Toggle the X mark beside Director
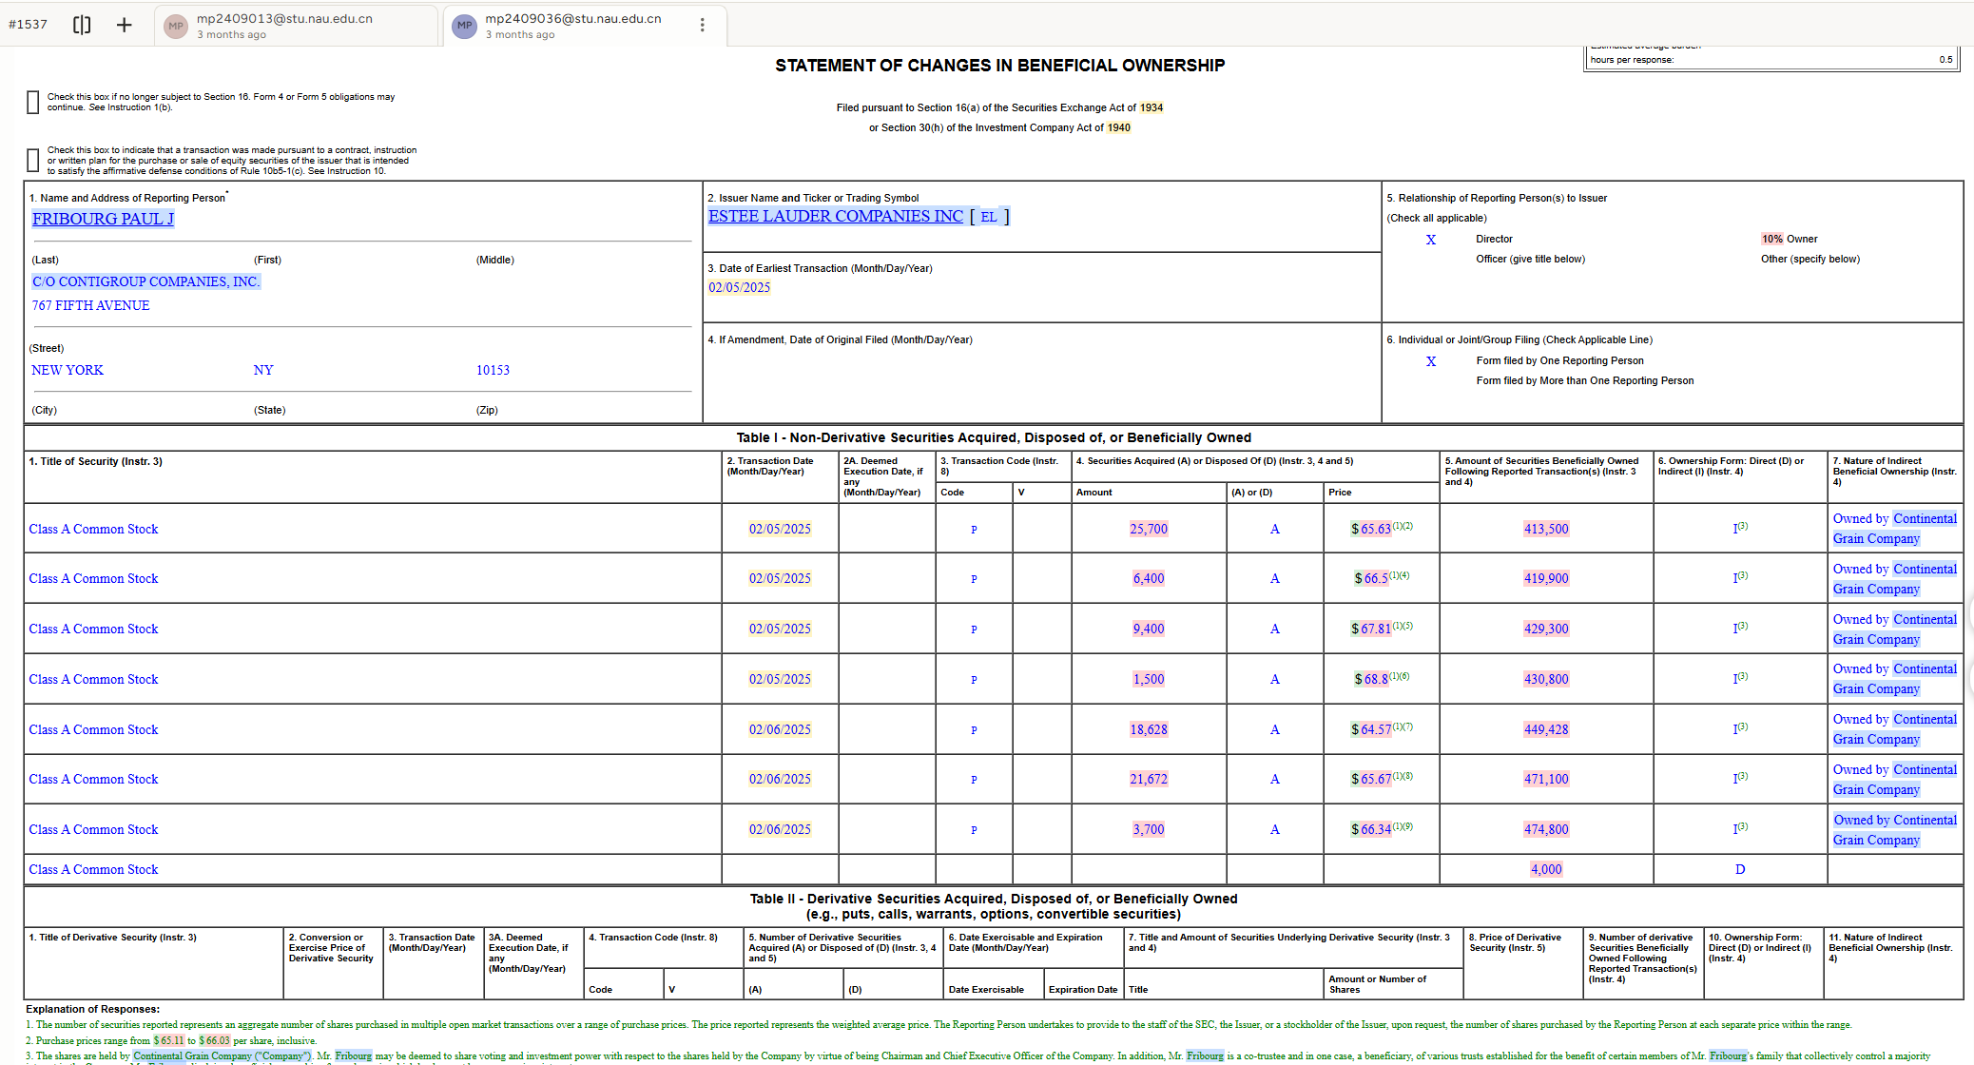This screenshot has width=1974, height=1065. pos(1431,240)
